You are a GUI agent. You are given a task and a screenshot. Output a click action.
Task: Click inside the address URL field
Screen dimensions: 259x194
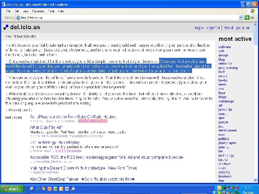(127, 18)
